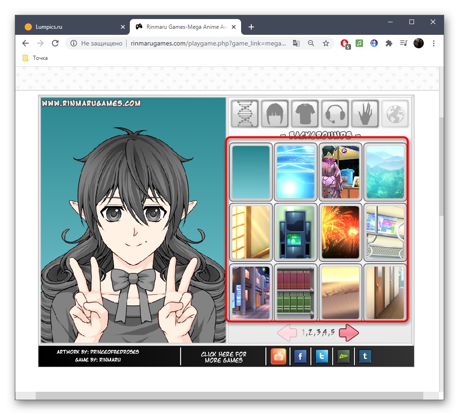Choose the plain teal gradient background
Screen dimensions: 459x415
tap(251, 172)
